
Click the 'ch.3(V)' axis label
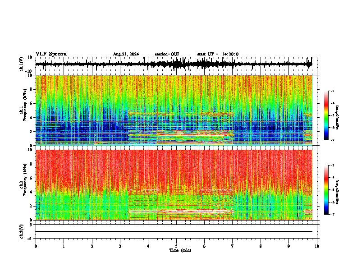(22, 231)
